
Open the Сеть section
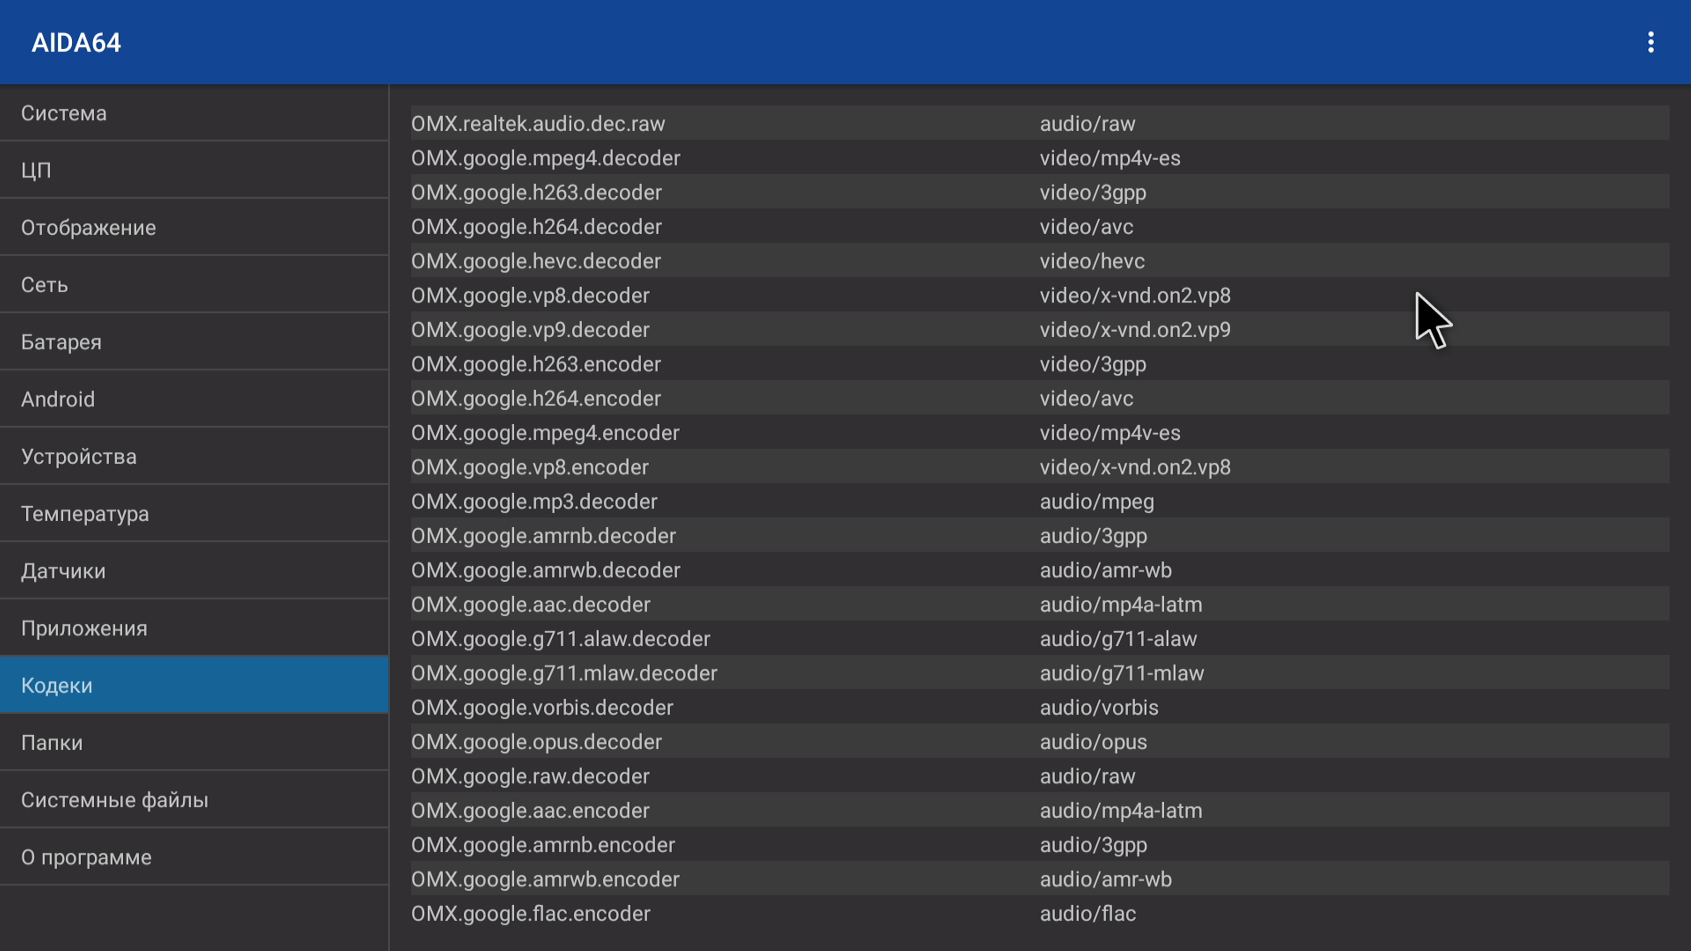(194, 284)
